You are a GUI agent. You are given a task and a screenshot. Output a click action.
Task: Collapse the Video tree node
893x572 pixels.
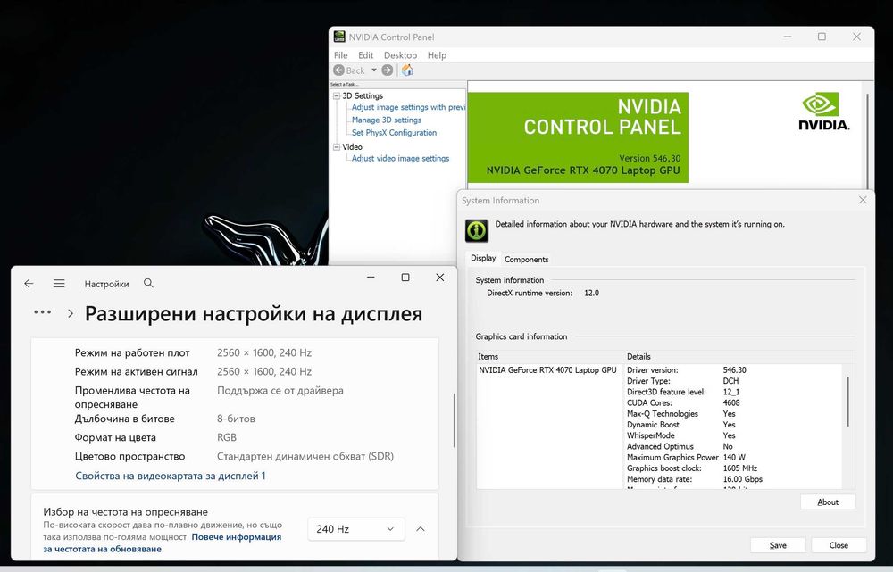click(337, 147)
